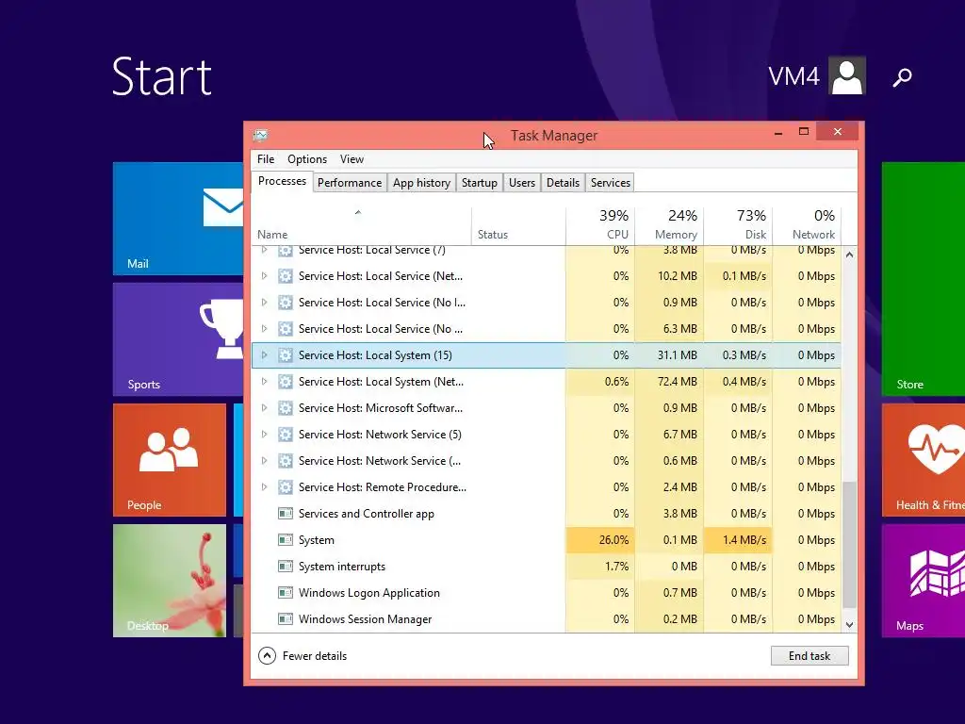Sort processes by Name column header
The height and width of the screenshot is (724, 965).
[362, 225]
